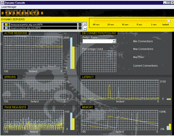Click the 100% label on Memory graph
Screen dimensions: 174x136
tap(162, 112)
